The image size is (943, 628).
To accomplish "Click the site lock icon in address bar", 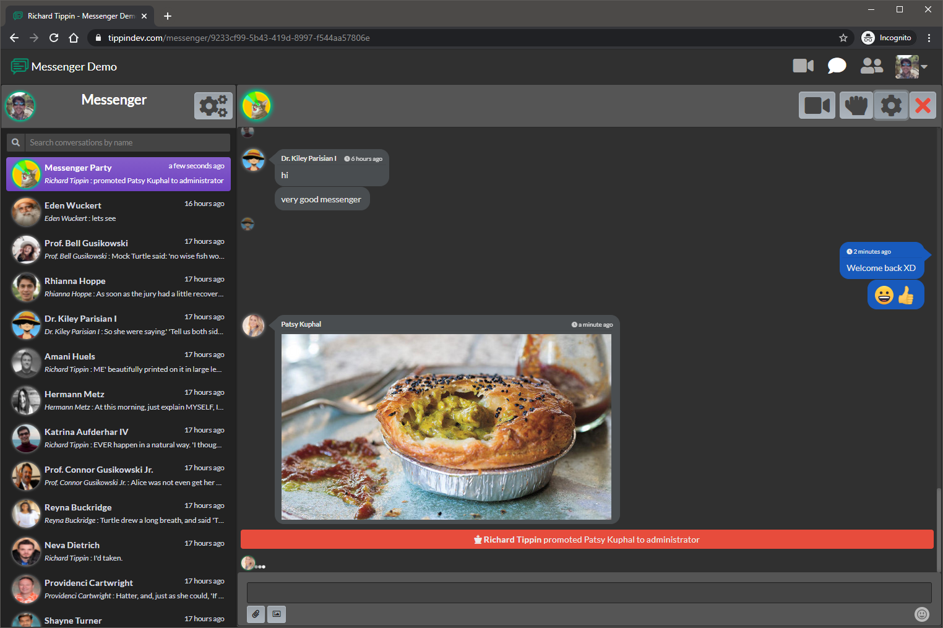I will [x=98, y=38].
